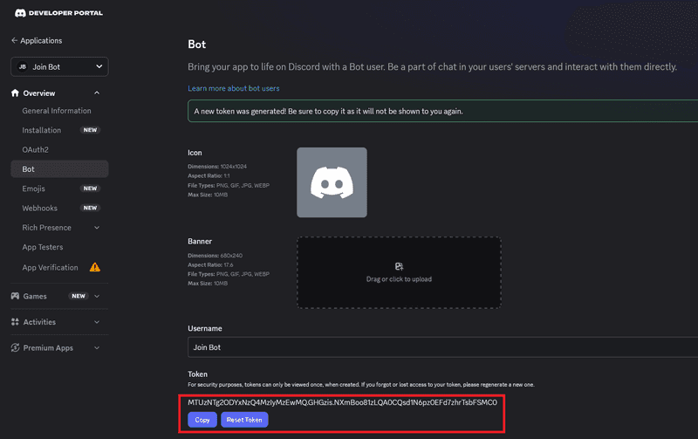Screen dimensions: 698x439
Task: Expand the Activities section chevron
Action: coord(97,322)
